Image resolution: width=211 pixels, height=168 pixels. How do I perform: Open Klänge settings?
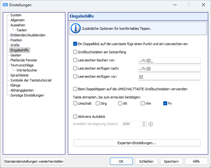[x=16, y=85]
